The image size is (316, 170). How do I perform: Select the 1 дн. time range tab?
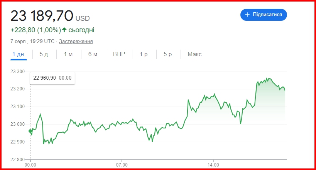coord(19,54)
